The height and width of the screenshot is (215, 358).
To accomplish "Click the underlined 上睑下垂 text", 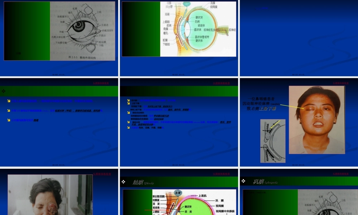I will click(x=267, y=109).
